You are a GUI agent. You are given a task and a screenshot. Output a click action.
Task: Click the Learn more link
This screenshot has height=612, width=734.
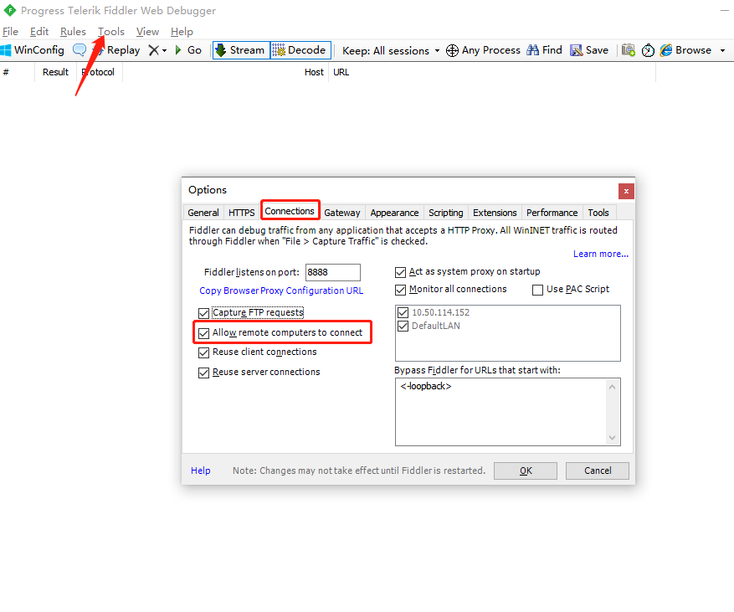tap(601, 254)
